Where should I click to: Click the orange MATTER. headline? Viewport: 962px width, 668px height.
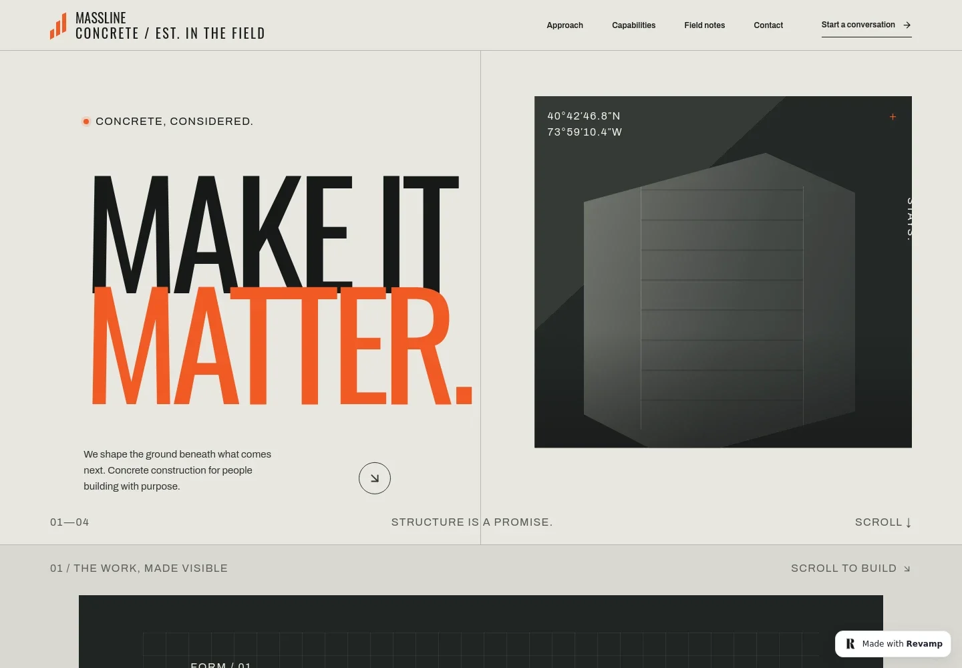(282, 346)
